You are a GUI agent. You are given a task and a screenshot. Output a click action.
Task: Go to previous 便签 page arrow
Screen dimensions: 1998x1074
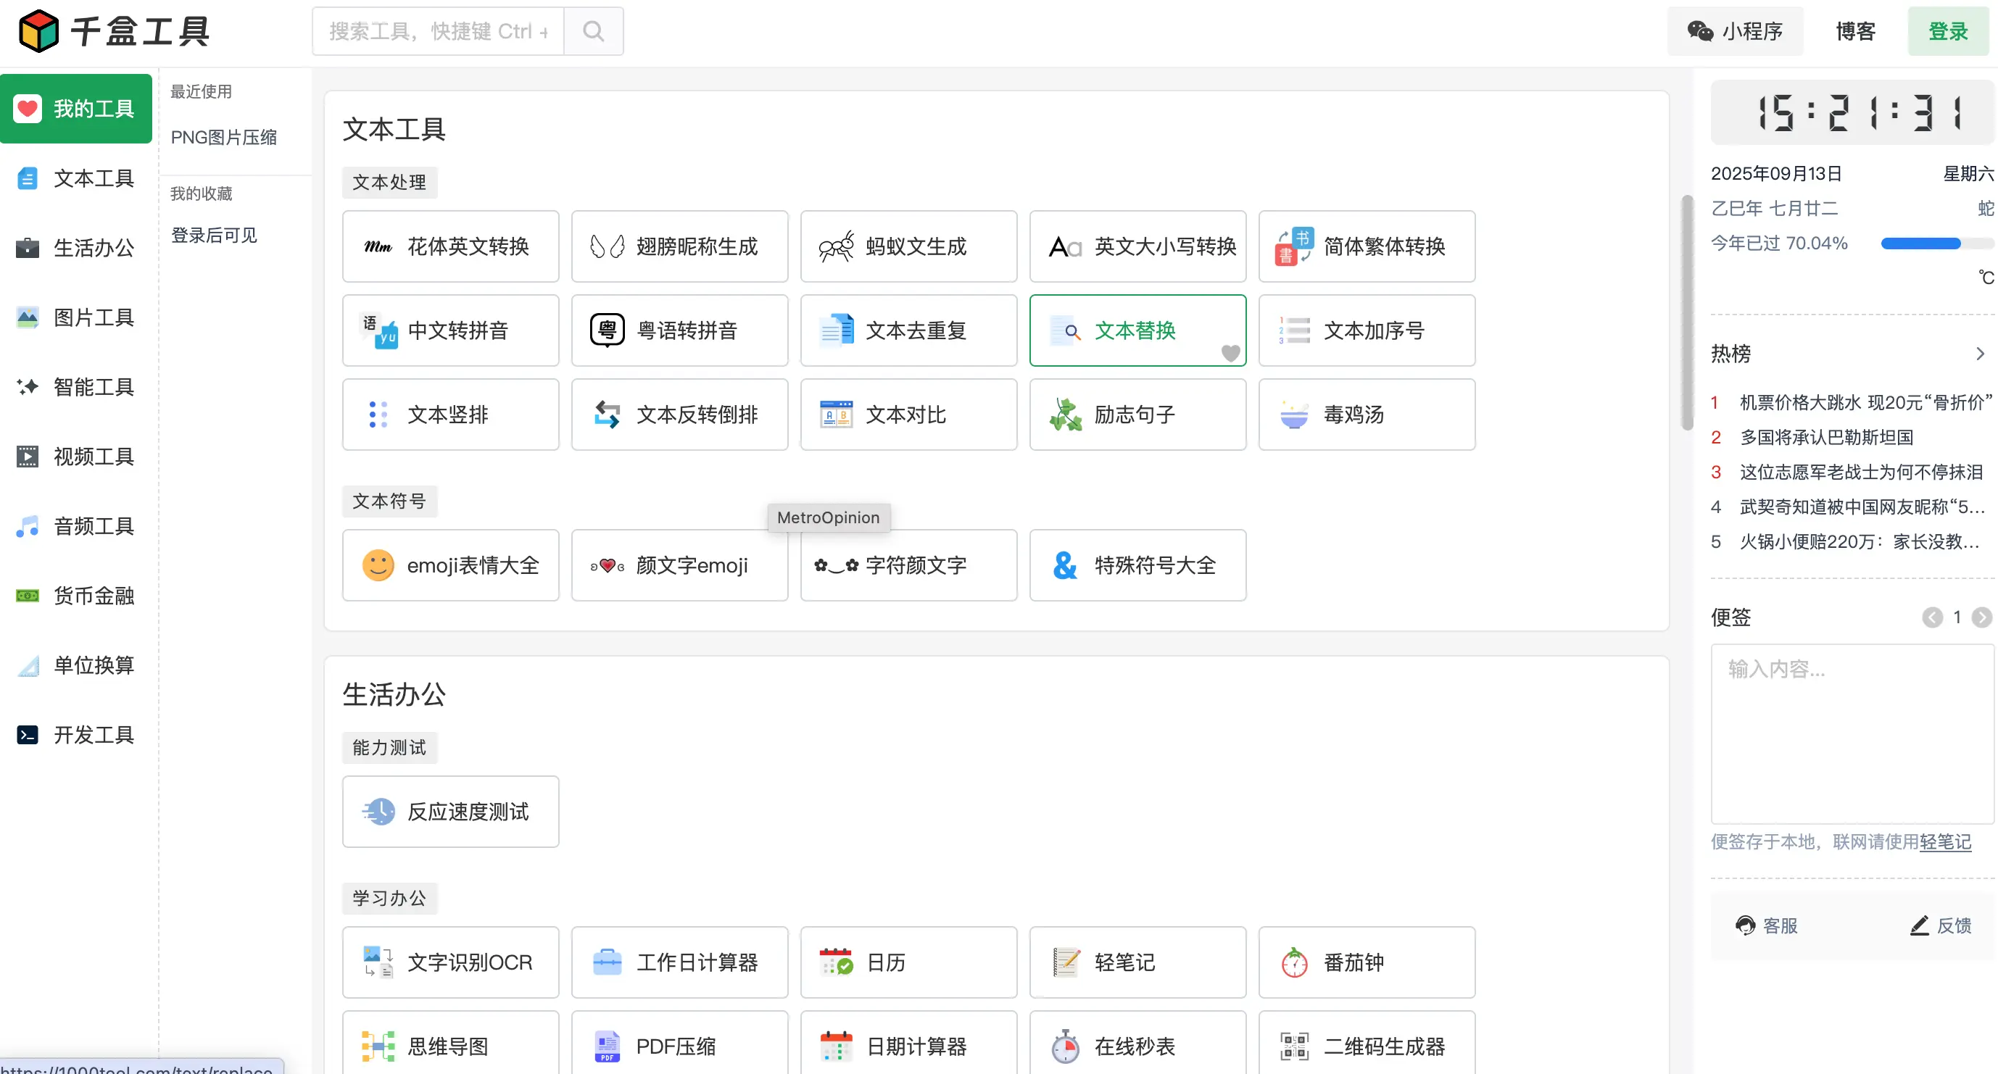(x=1932, y=617)
